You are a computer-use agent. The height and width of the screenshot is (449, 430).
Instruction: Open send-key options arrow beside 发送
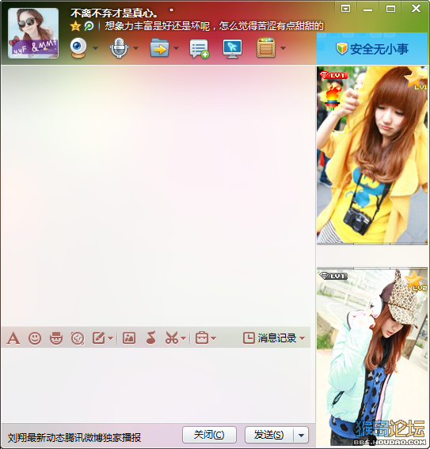click(x=301, y=435)
